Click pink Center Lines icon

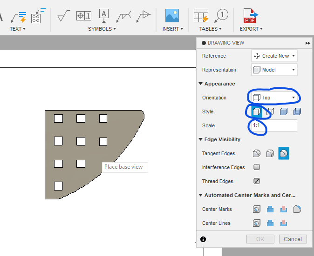click(x=284, y=223)
